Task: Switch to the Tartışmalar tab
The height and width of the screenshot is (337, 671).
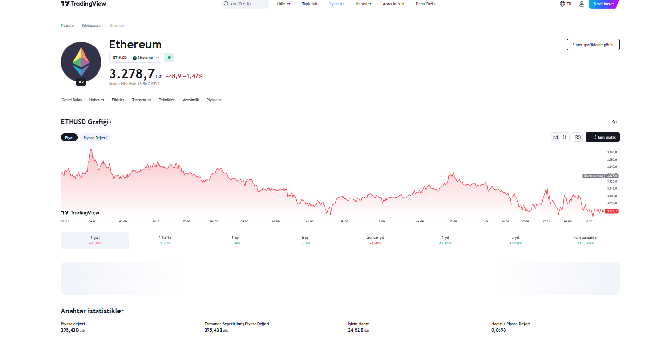Action: click(142, 100)
